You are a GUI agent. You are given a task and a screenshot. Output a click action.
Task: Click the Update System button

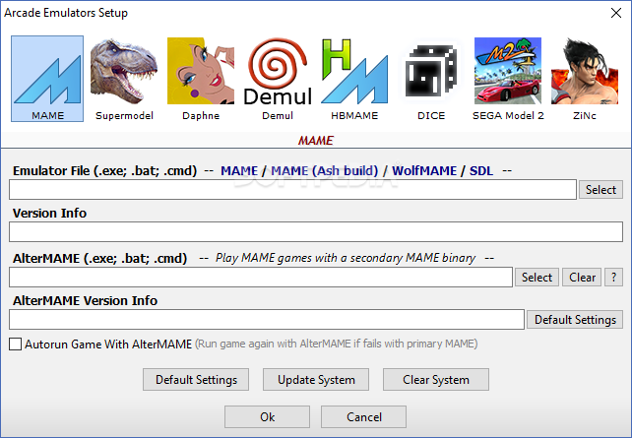coord(316,380)
